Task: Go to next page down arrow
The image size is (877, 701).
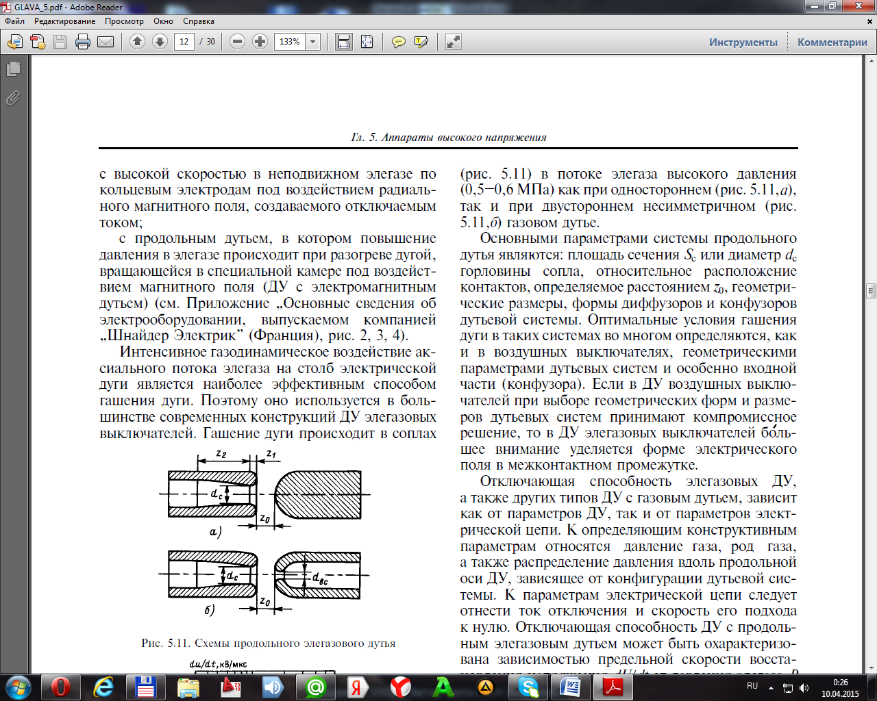Action: [x=160, y=42]
